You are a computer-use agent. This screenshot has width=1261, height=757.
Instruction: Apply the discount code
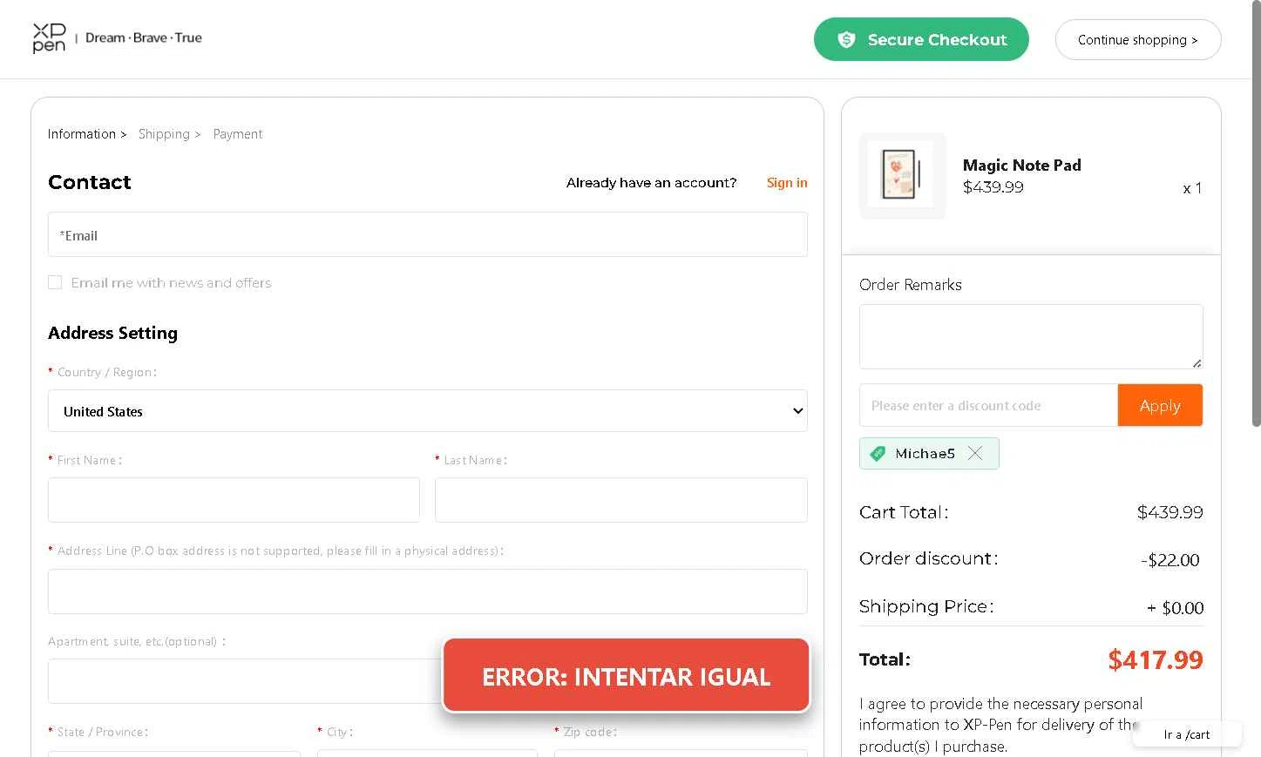tap(1160, 405)
